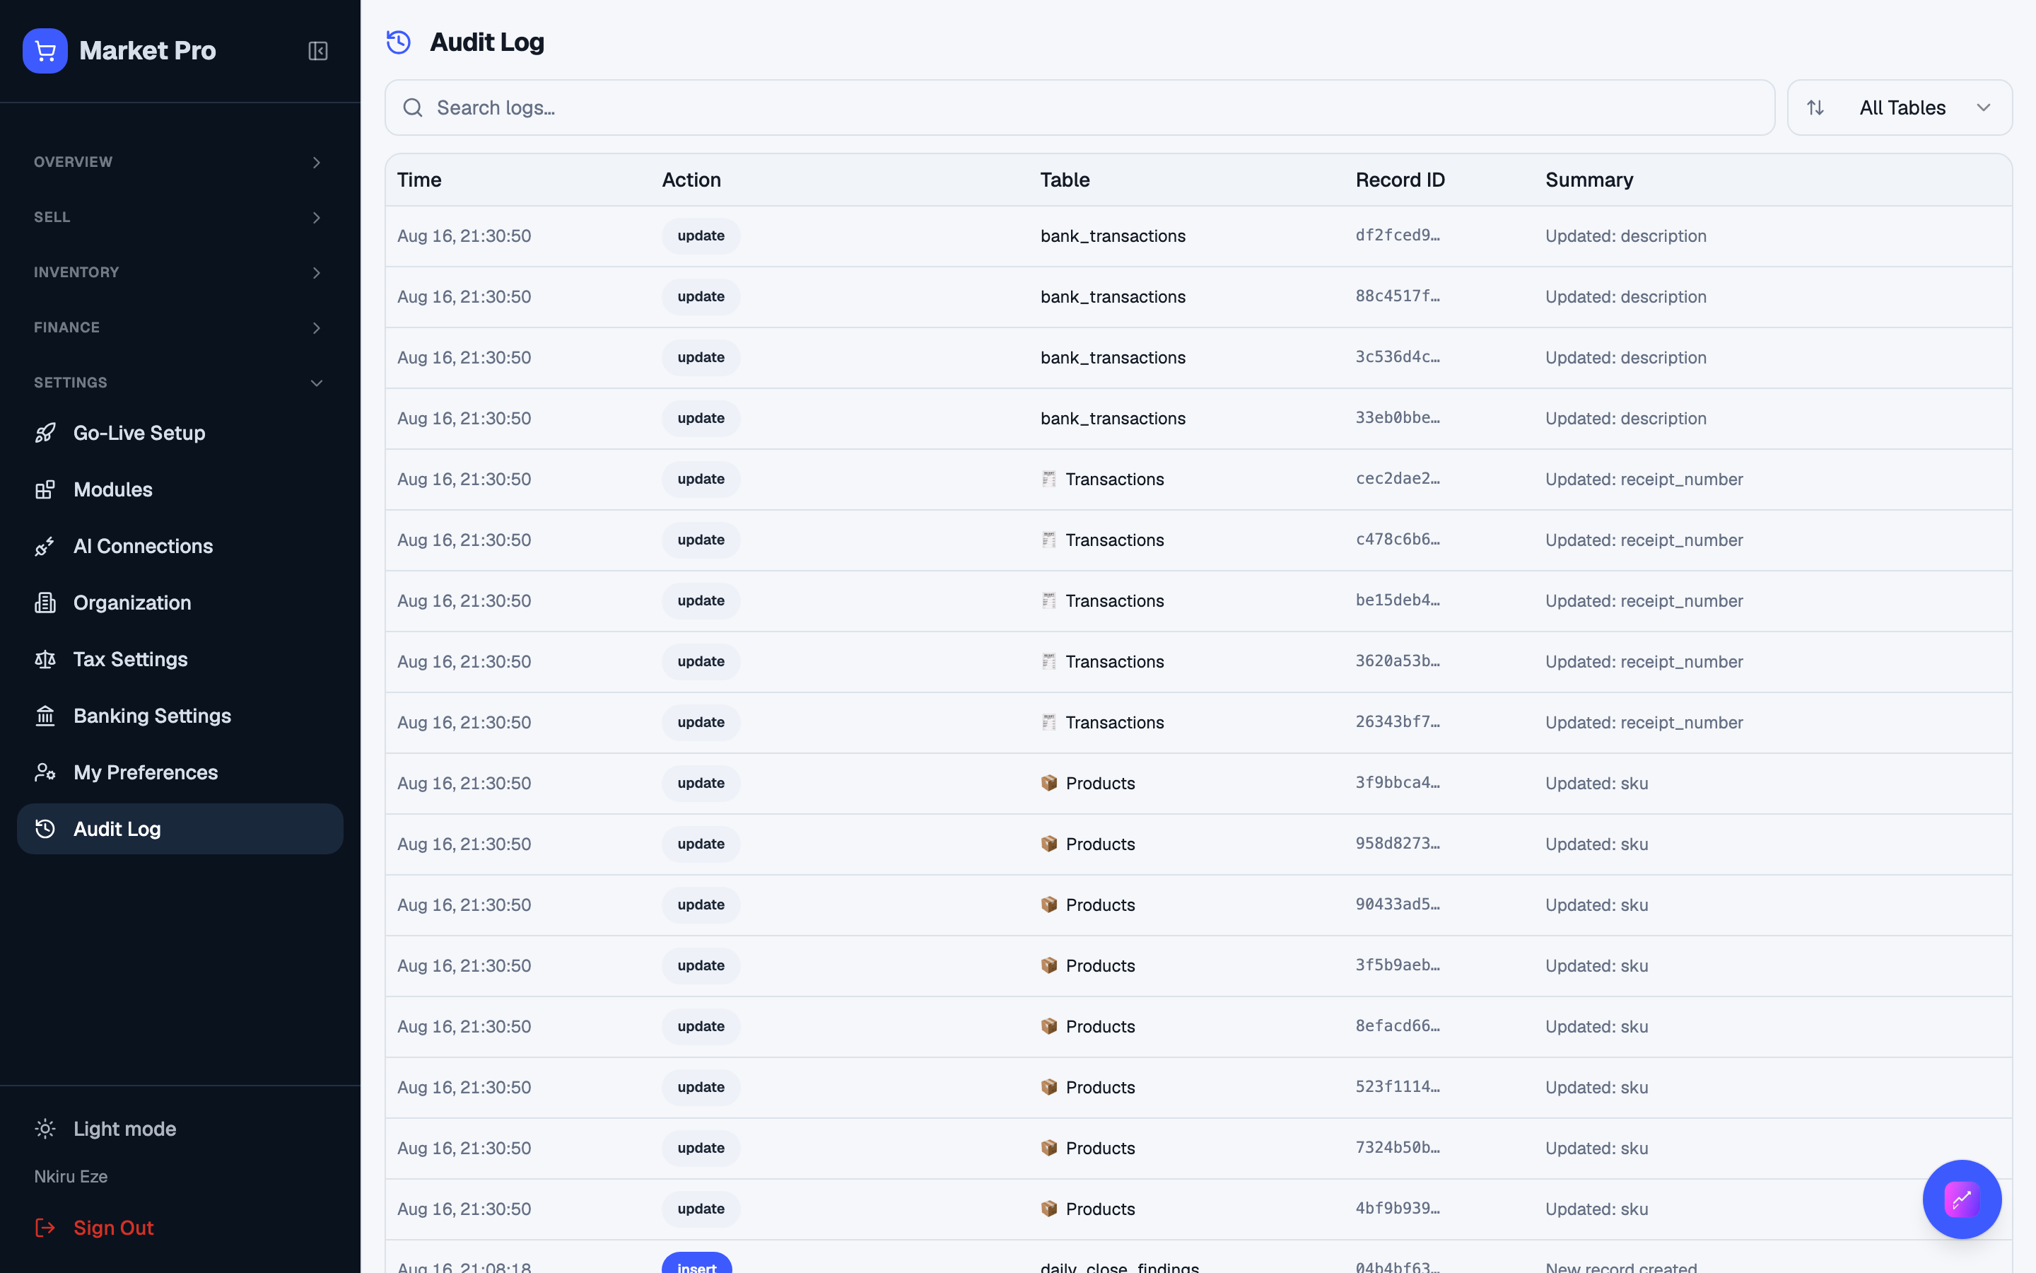Image resolution: width=2036 pixels, height=1273 pixels.
Task: Click Products in 90433ad5 row
Action: coord(1099,905)
